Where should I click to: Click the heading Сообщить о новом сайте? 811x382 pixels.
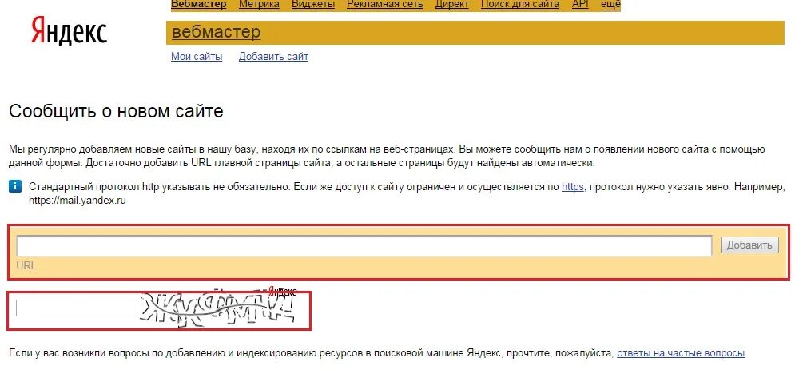tap(117, 111)
